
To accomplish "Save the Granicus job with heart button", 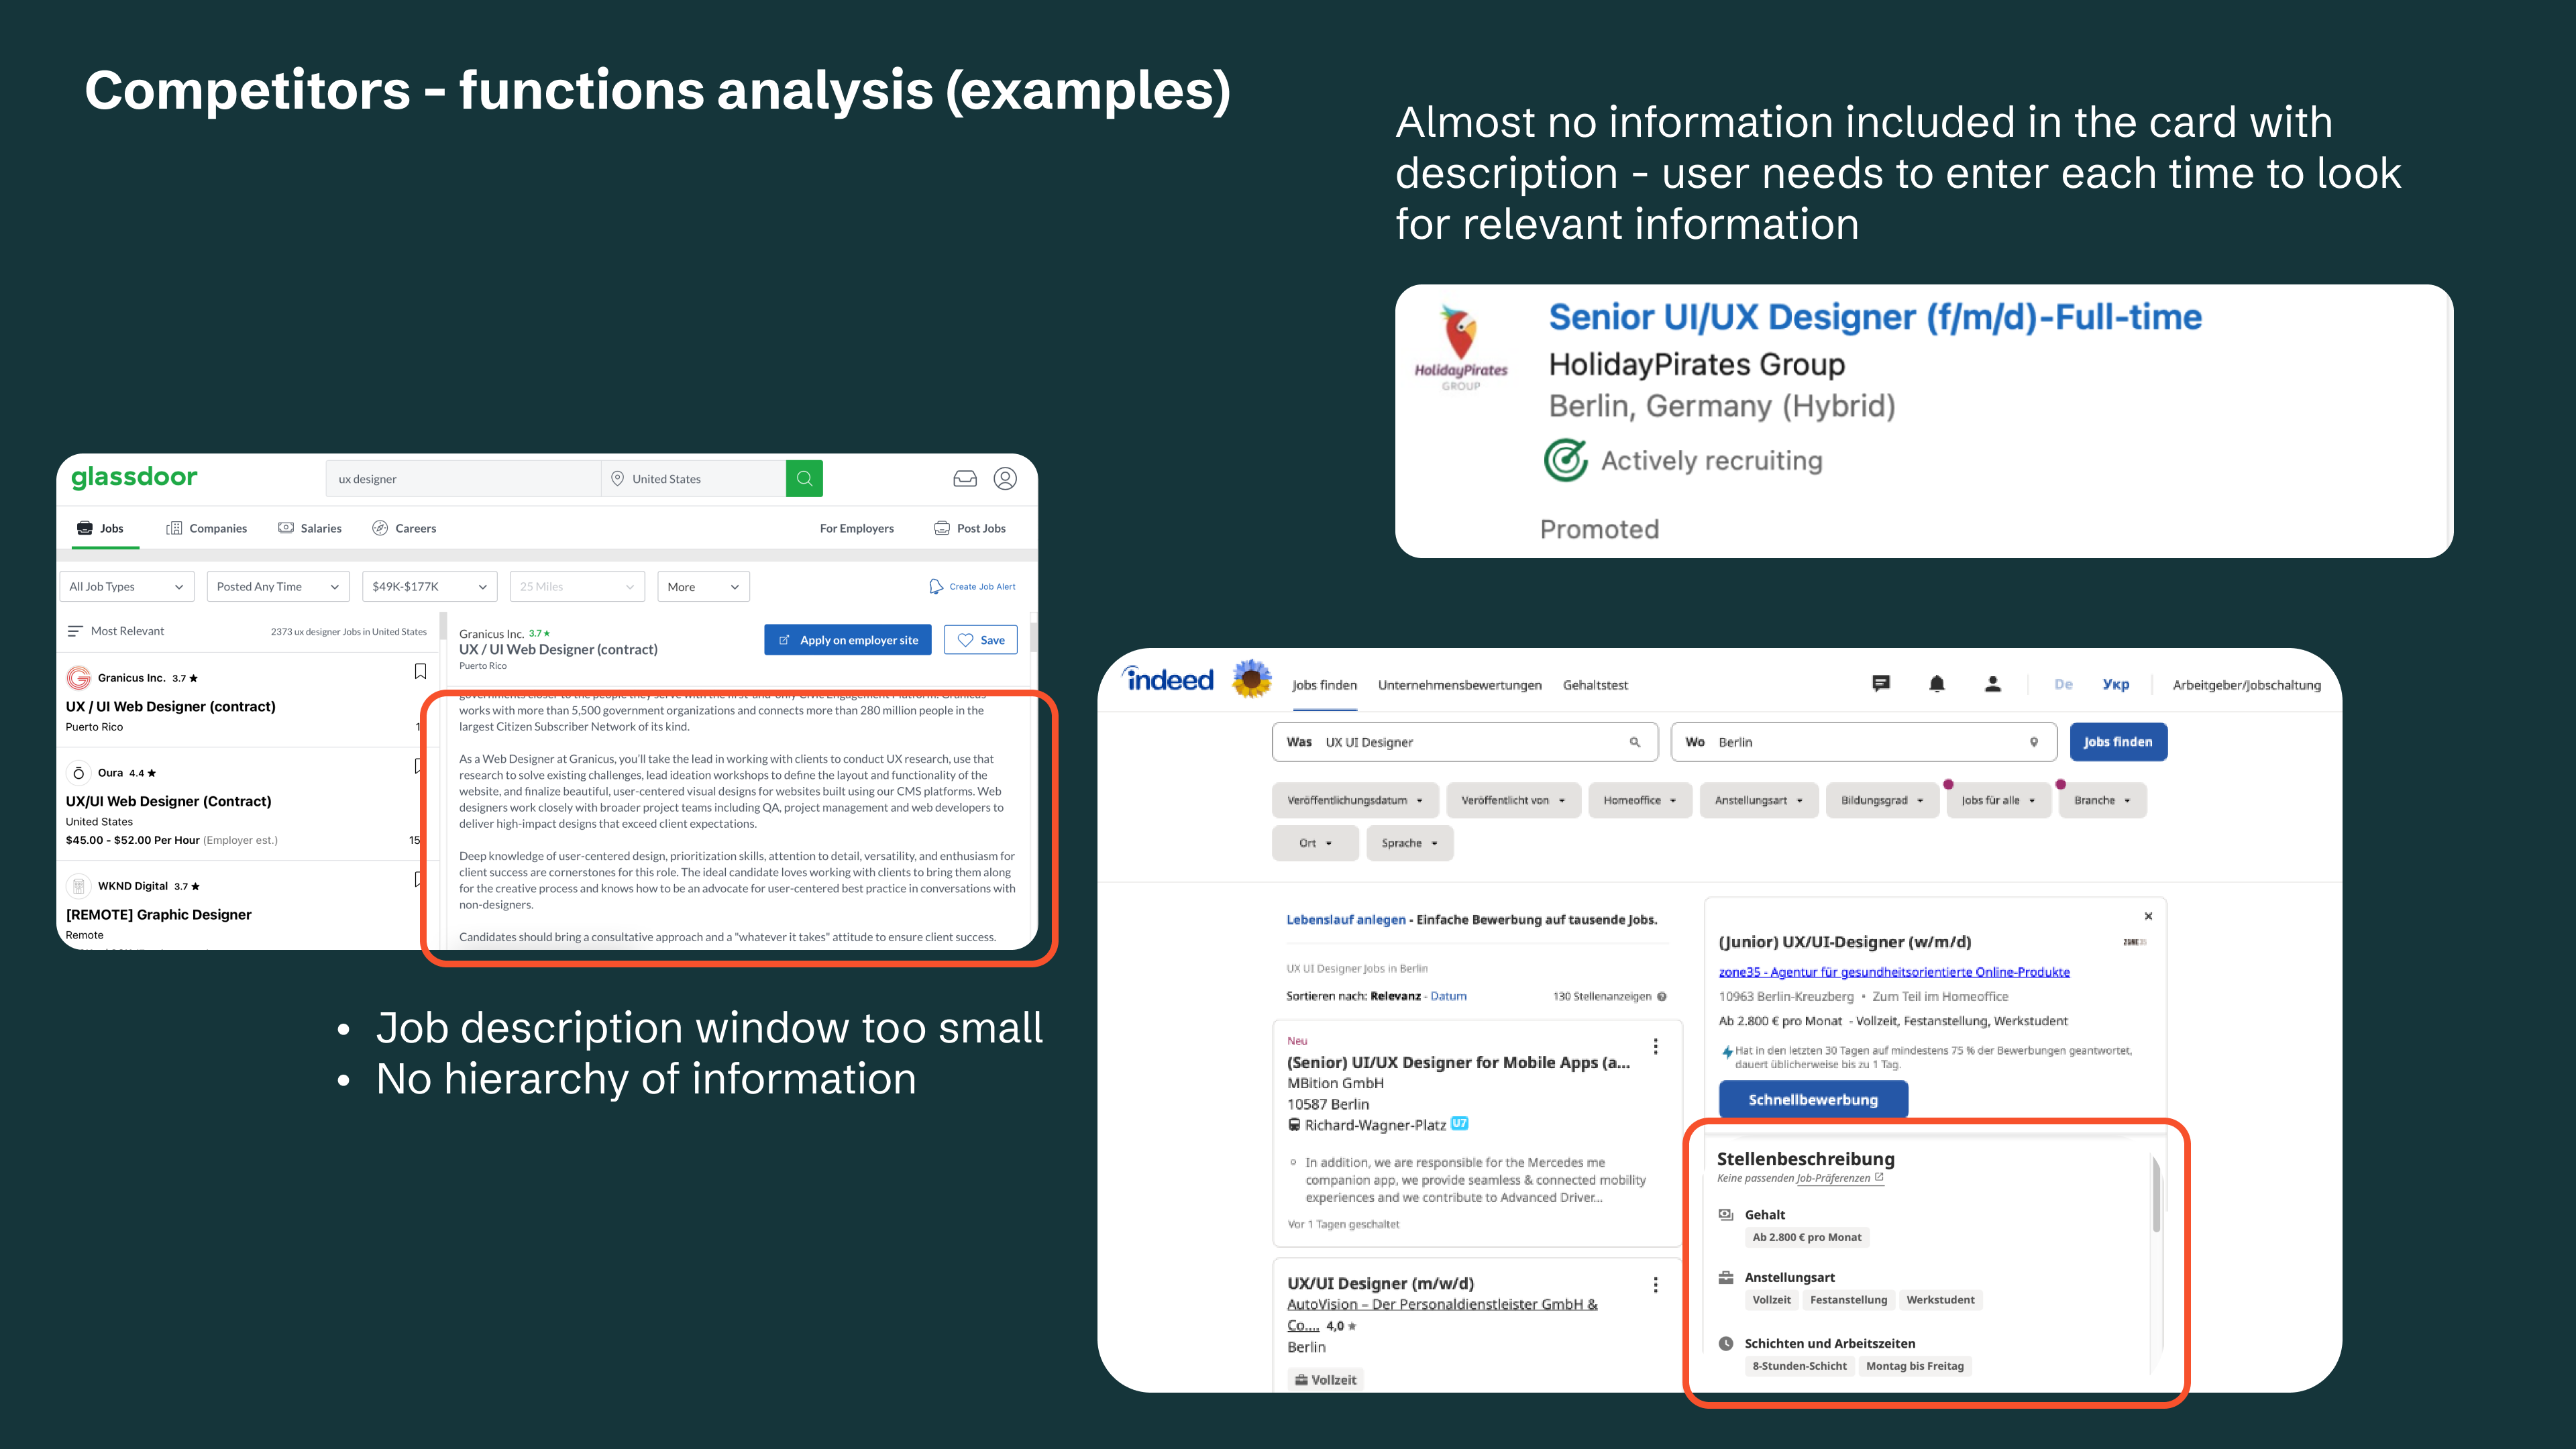I will click(x=980, y=640).
